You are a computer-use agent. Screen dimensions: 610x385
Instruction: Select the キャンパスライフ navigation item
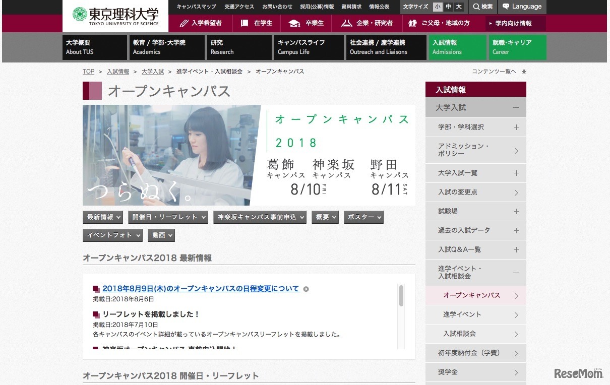(301, 47)
